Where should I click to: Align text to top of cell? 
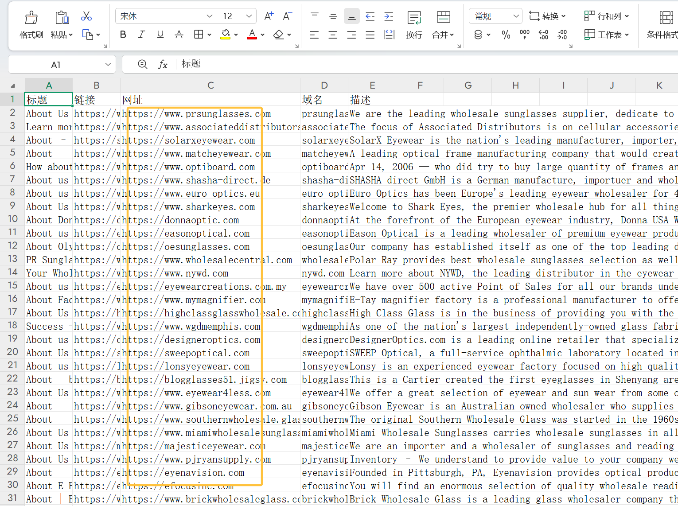315,16
